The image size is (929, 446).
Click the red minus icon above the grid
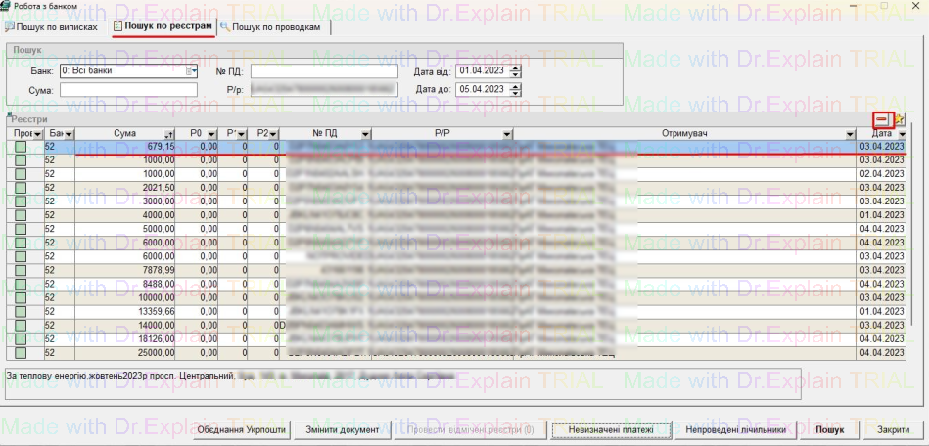[882, 119]
